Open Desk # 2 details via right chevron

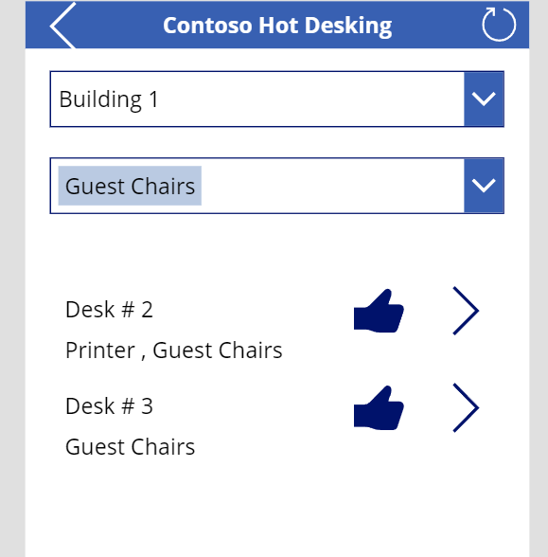click(466, 311)
